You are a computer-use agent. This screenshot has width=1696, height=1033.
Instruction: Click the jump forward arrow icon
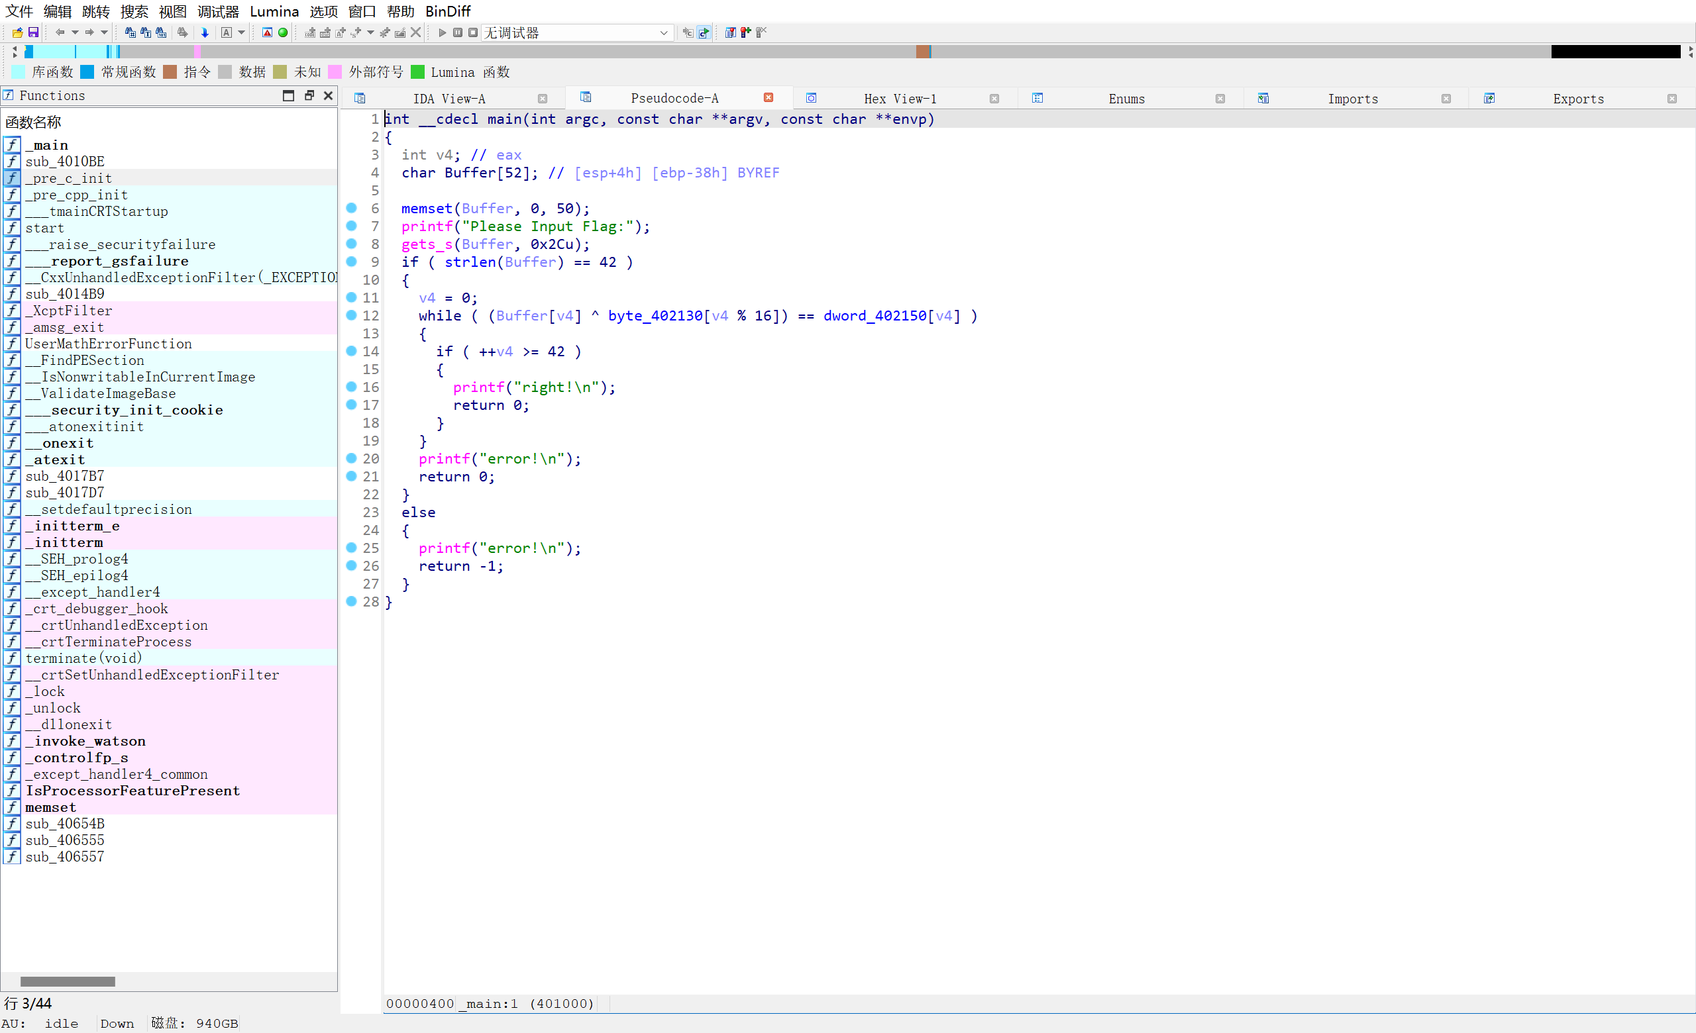pos(89,32)
